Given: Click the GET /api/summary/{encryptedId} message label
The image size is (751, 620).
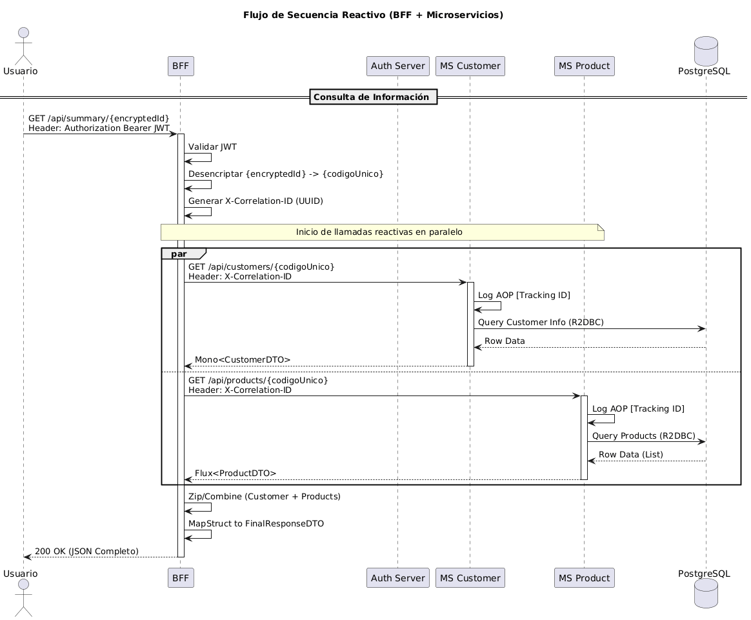Looking at the screenshot, I should pos(98,119).
